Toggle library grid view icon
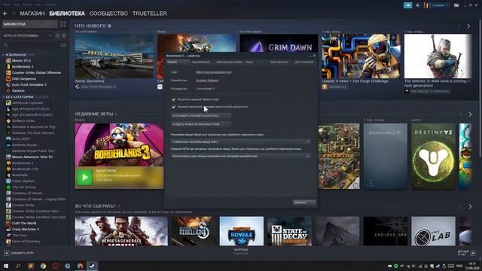 (x=63, y=24)
